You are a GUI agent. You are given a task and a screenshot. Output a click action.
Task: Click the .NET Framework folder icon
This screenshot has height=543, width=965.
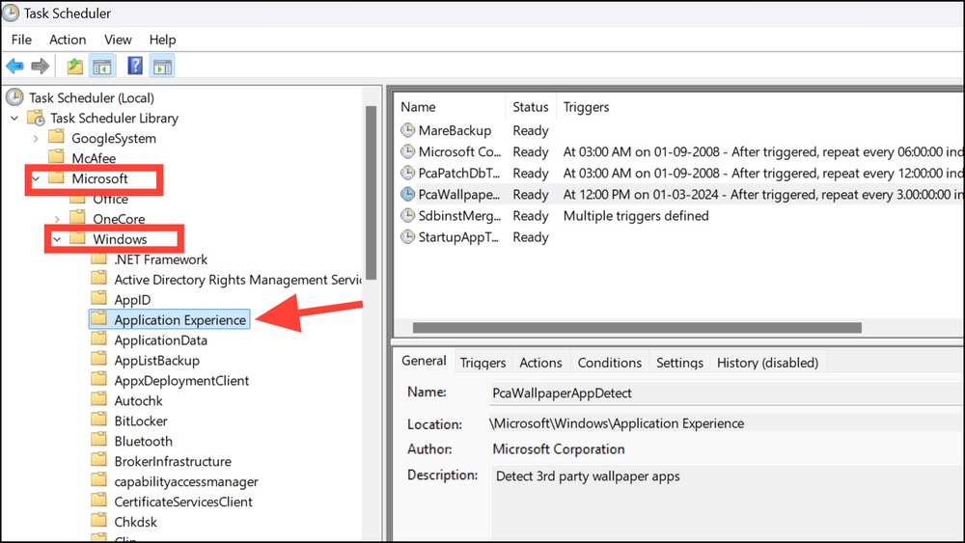click(x=98, y=258)
